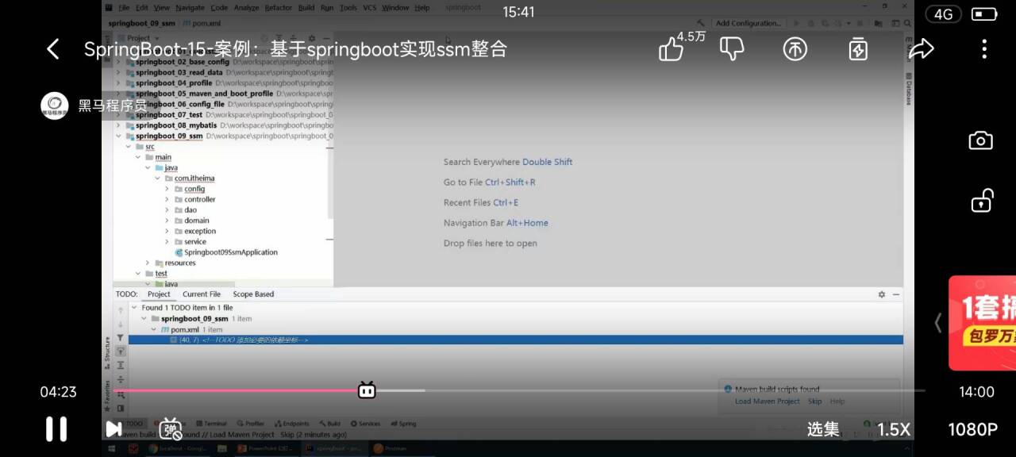Click the video progress bar handle
1016x457 pixels.
[367, 390]
